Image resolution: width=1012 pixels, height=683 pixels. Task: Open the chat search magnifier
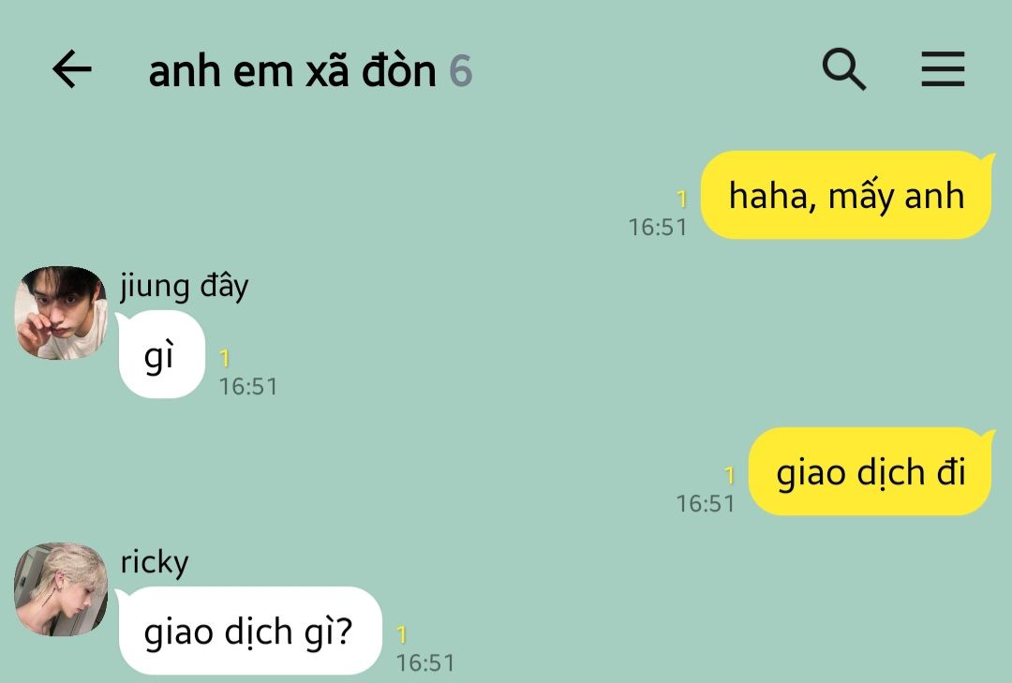(843, 68)
